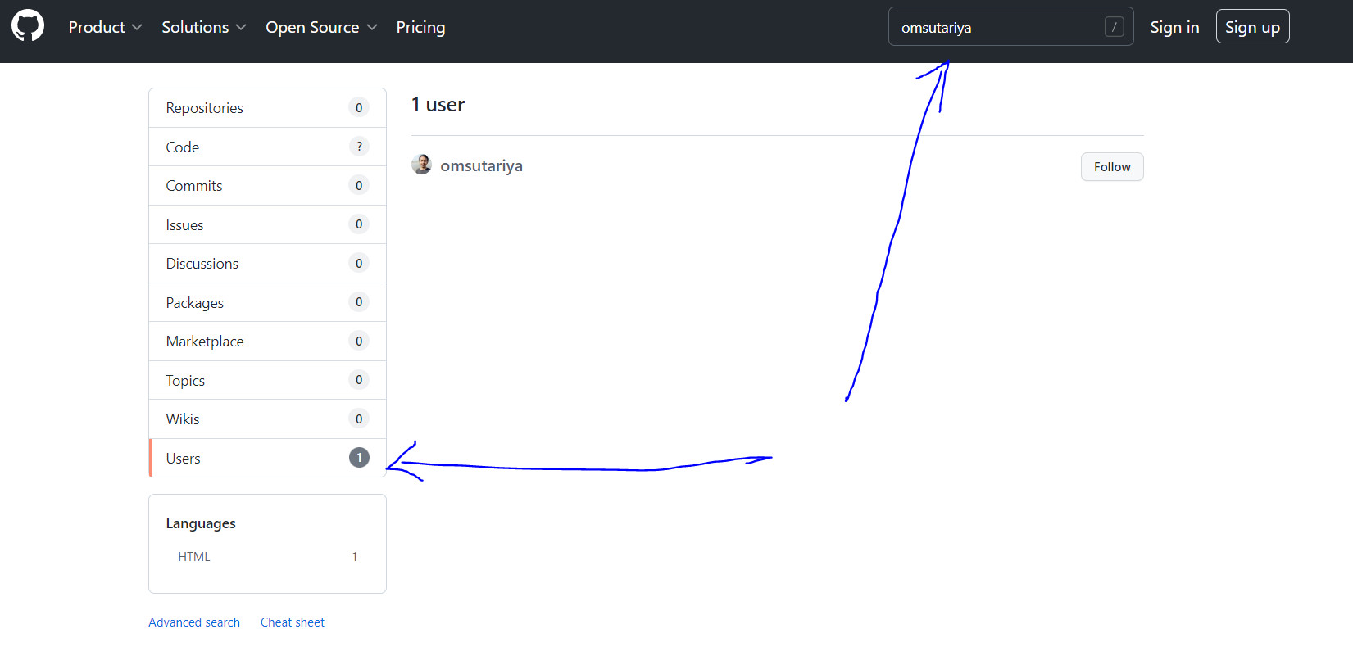Viewport: 1353px width, 647px height.
Task: Click the Languages panel heading
Action: pyautogui.click(x=201, y=523)
